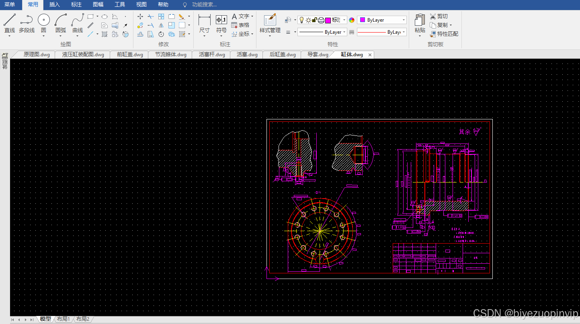
Task: Select the 曲线 spline curve tool
Action: 78,24
